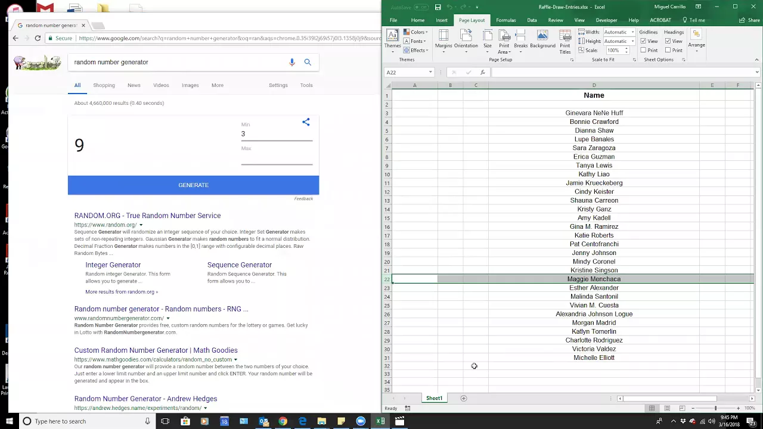Open Custom Random Number Generator Math Goodies link
763x429 pixels.
click(156, 350)
